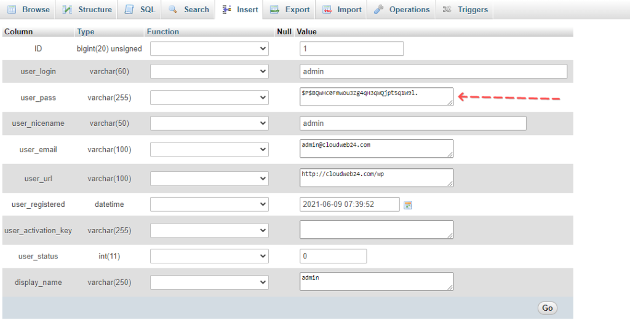Open the Triggers tab
Viewport: 630px width, 334px height.
[x=465, y=10]
